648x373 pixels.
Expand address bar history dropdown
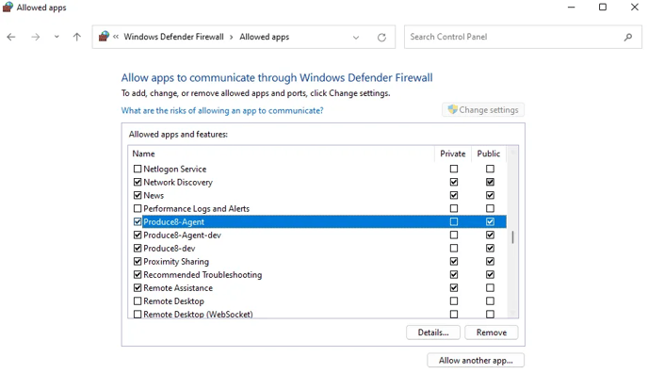pos(356,38)
